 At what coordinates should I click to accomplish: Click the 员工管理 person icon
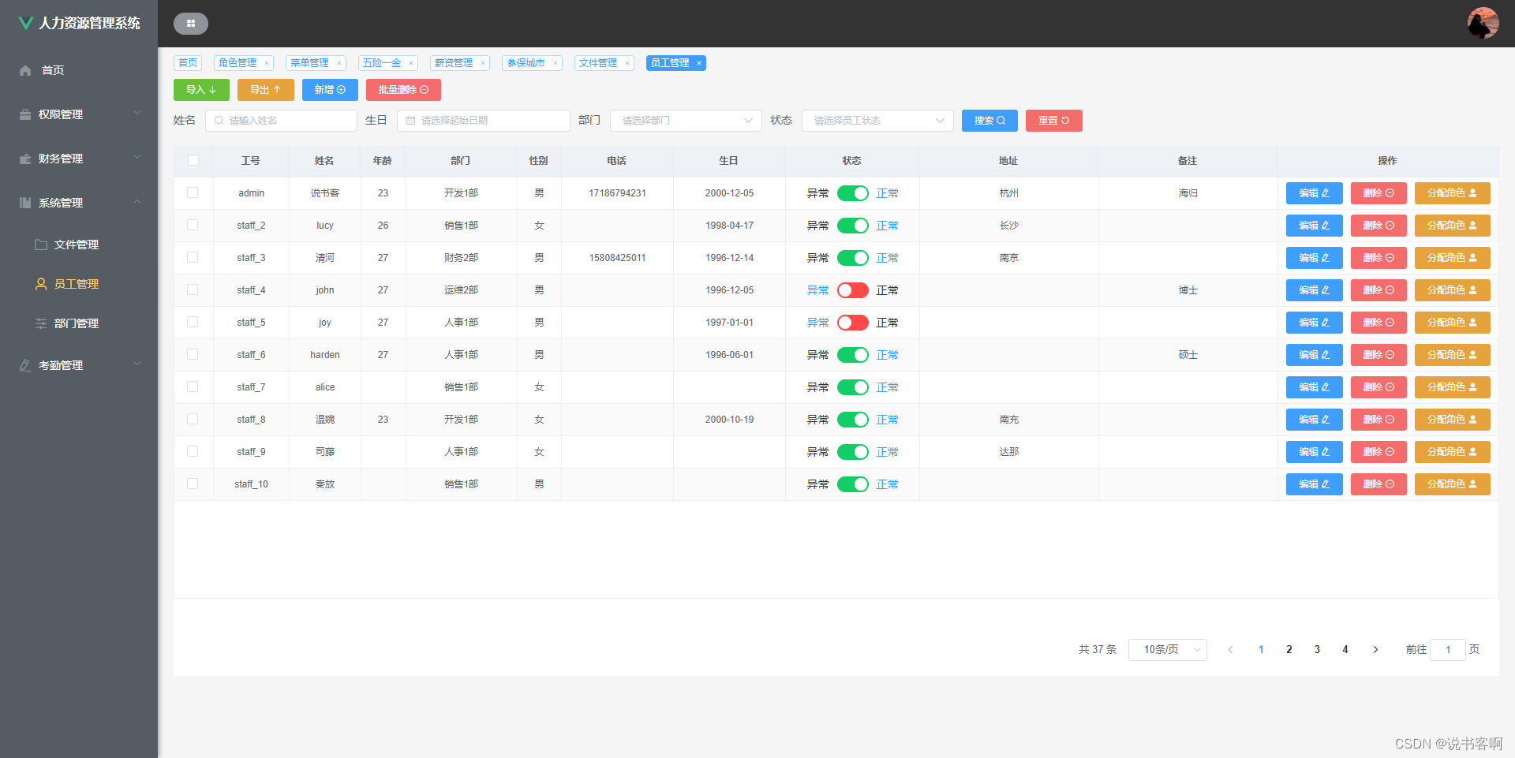pyautogui.click(x=41, y=284)
